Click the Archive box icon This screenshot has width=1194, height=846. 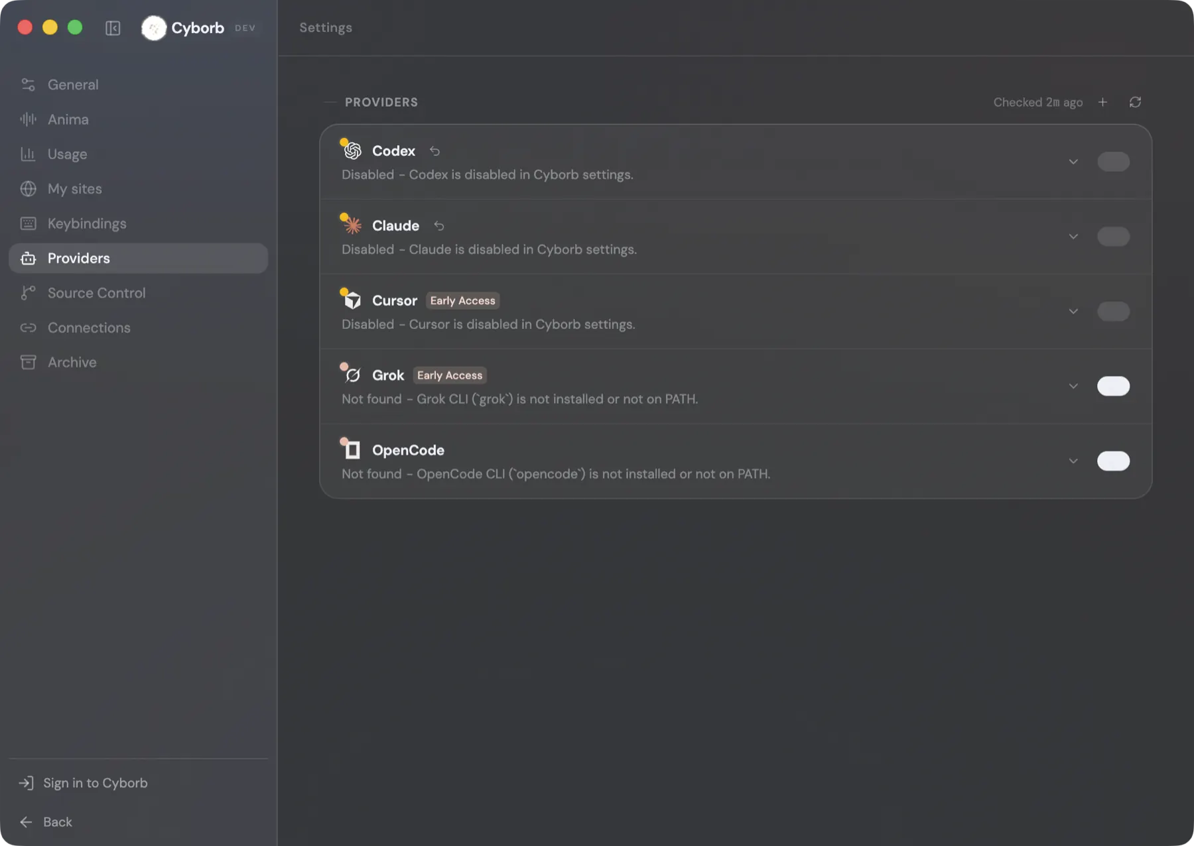pyautogui.click(x=28, y=362)
